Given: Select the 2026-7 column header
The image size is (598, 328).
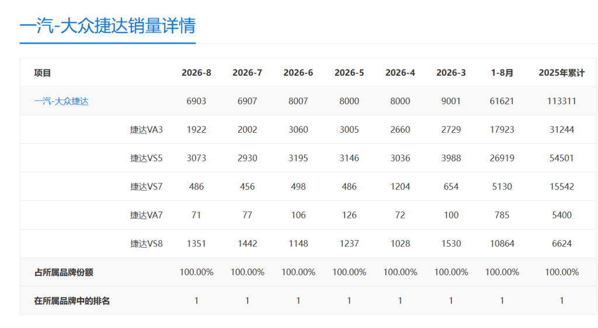Looking at the screenshot, I should tap(248, 73).
